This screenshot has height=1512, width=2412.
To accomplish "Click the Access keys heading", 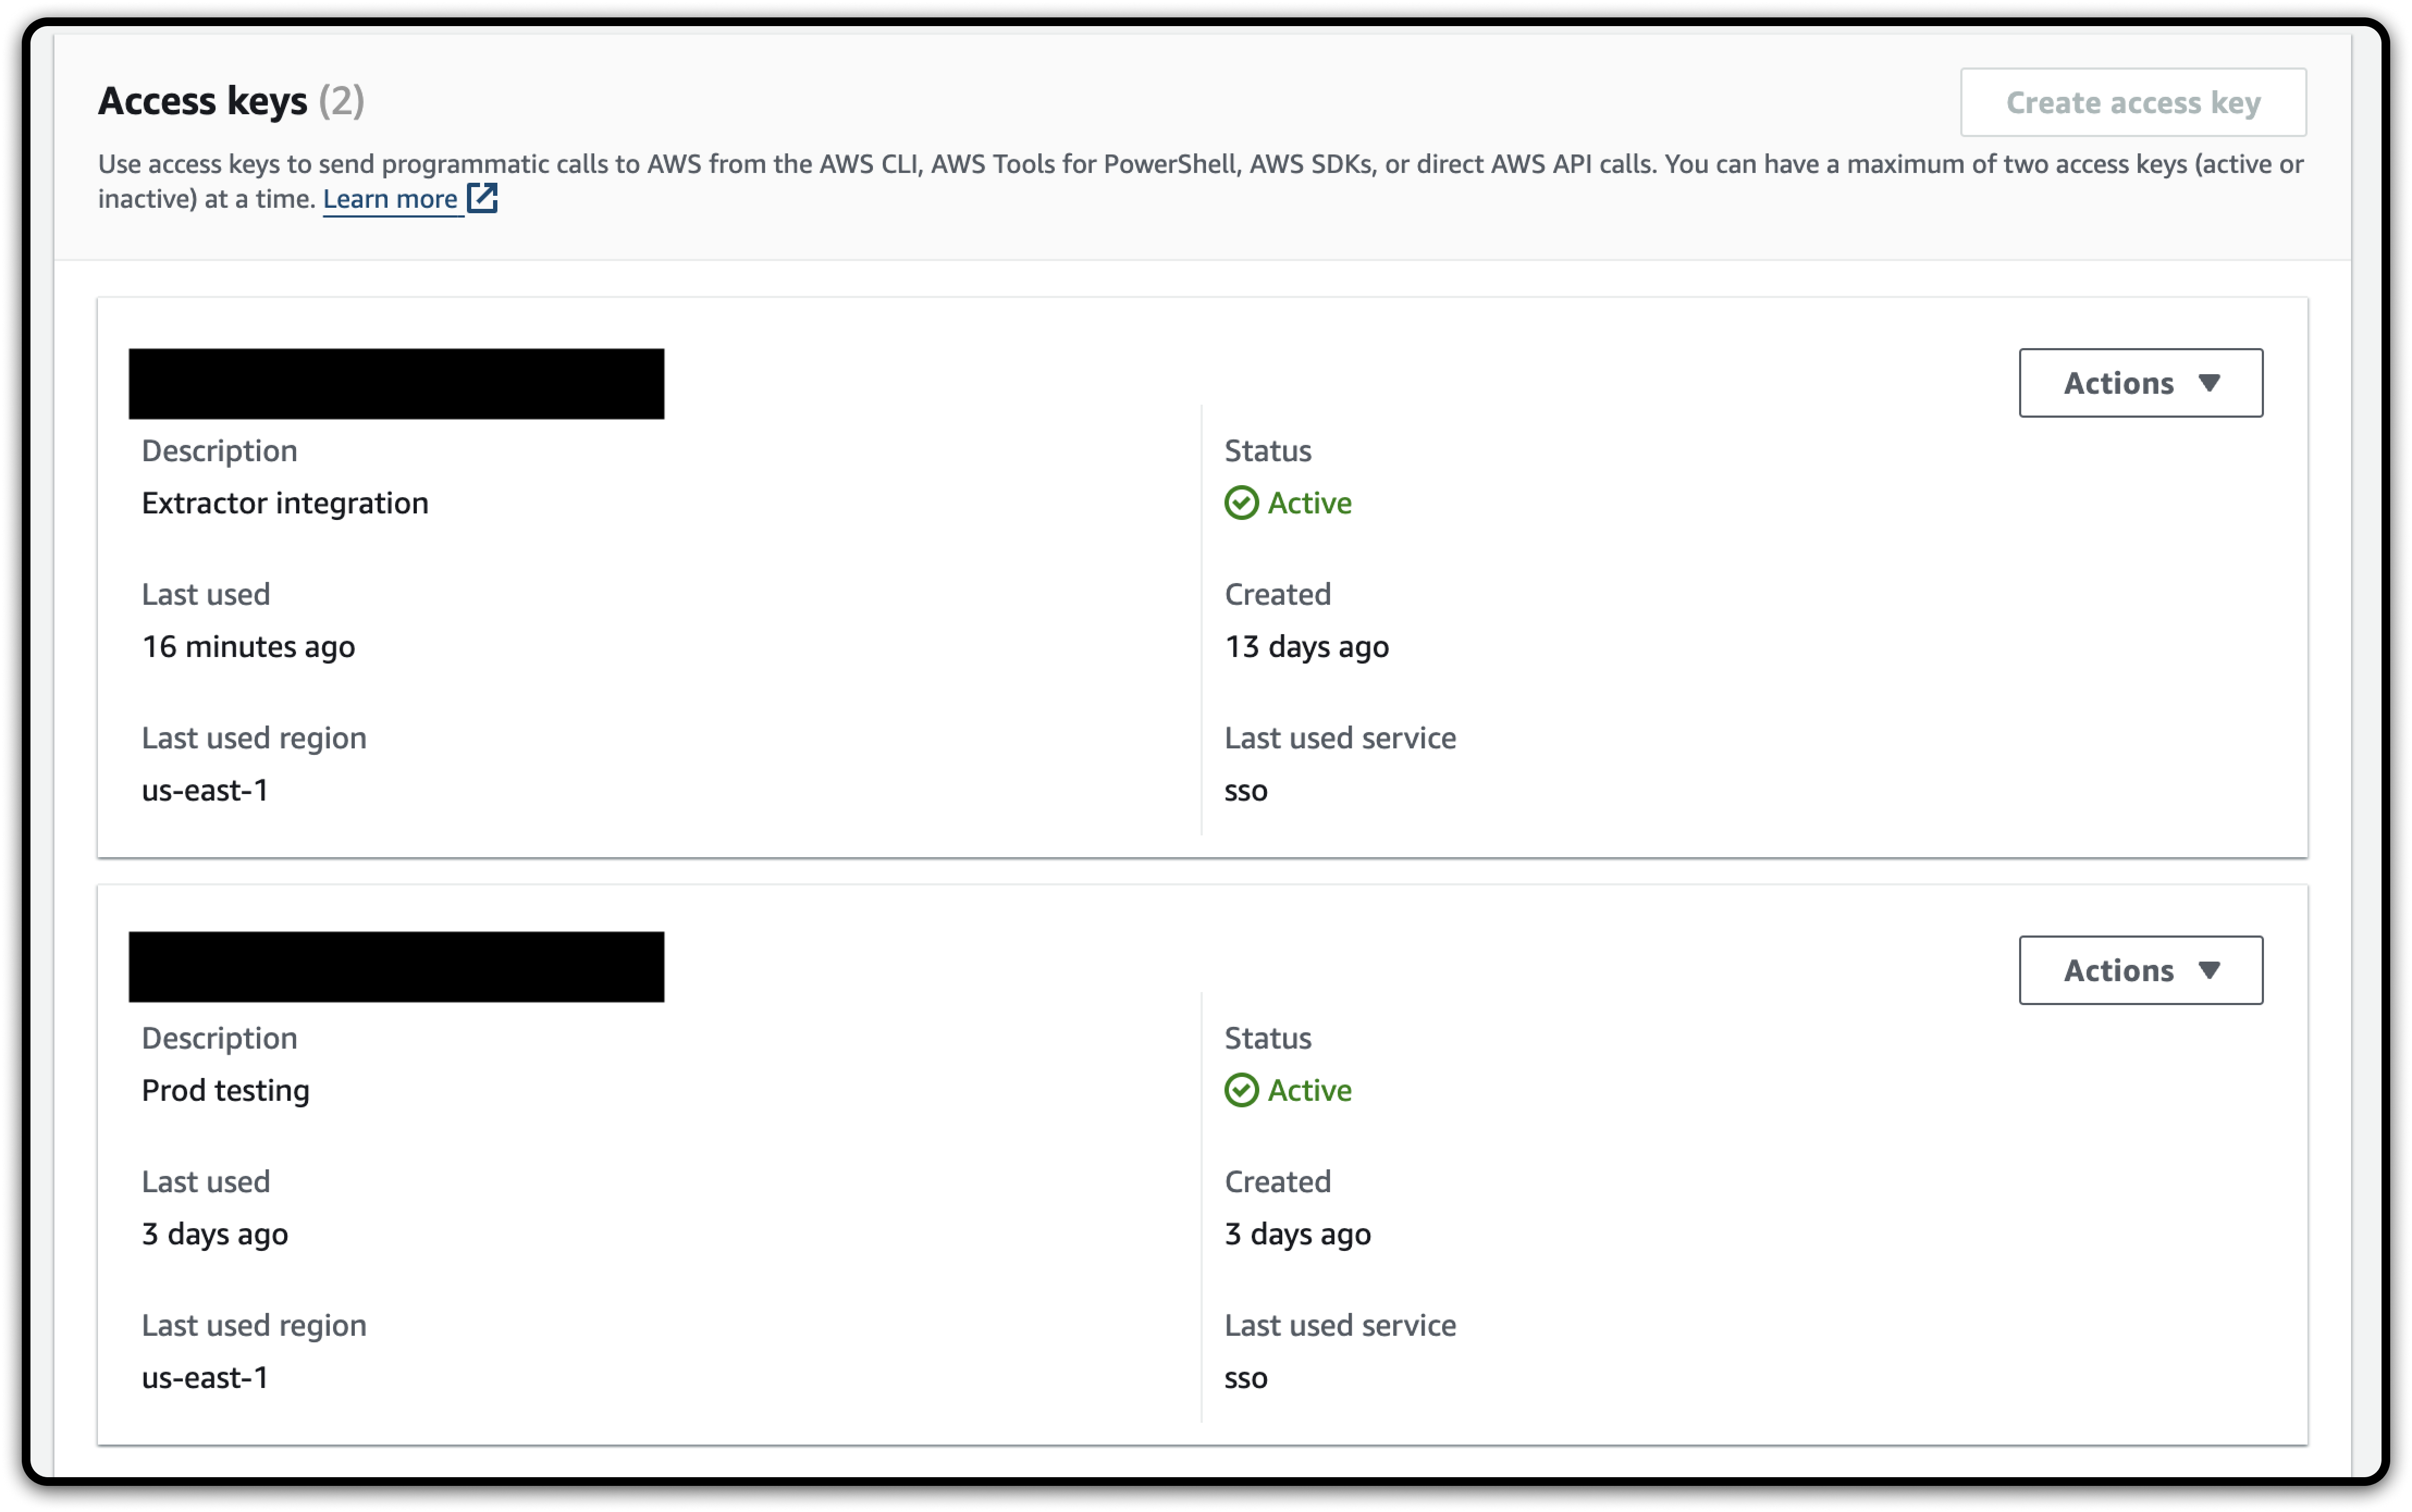I will click(x=202, y=101).
